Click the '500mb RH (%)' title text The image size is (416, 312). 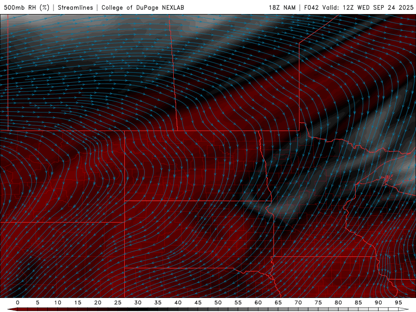point(27,7)
